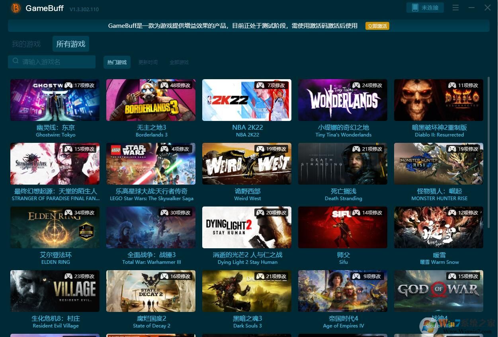Screen dimensions: 498x337
Task: Open the Ghostwire: Tokyo game card
Action: (55, 100)
